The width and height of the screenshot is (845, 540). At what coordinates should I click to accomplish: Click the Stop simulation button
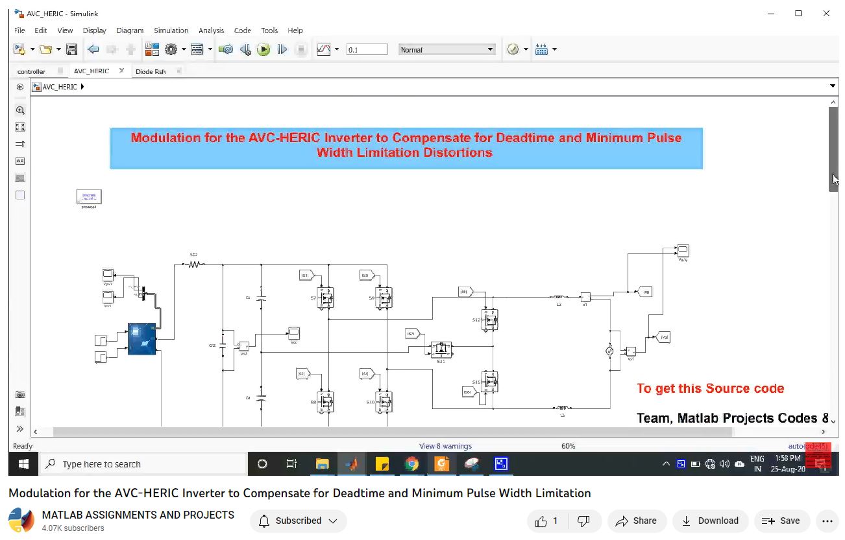(300, 49)
